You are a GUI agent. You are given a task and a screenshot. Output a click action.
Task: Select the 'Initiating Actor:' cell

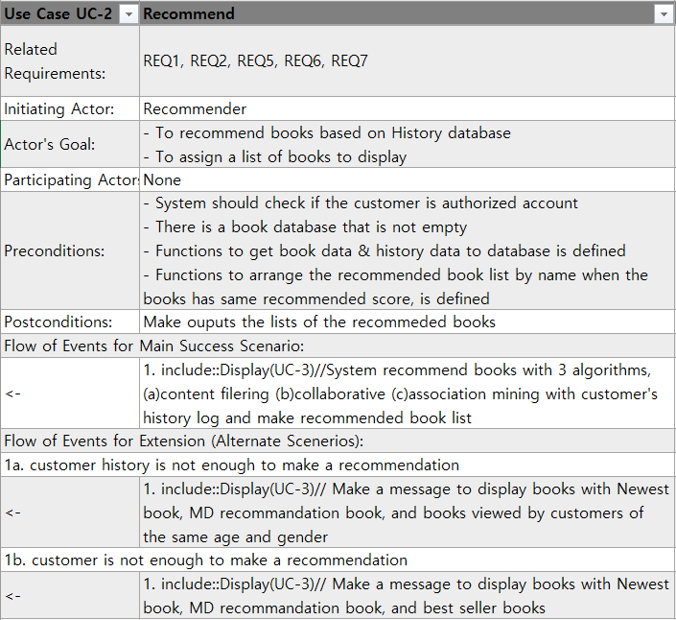point(70,108)
